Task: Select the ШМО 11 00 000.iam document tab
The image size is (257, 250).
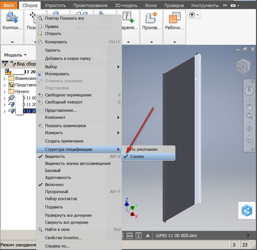Action: [x=176, y=236]
